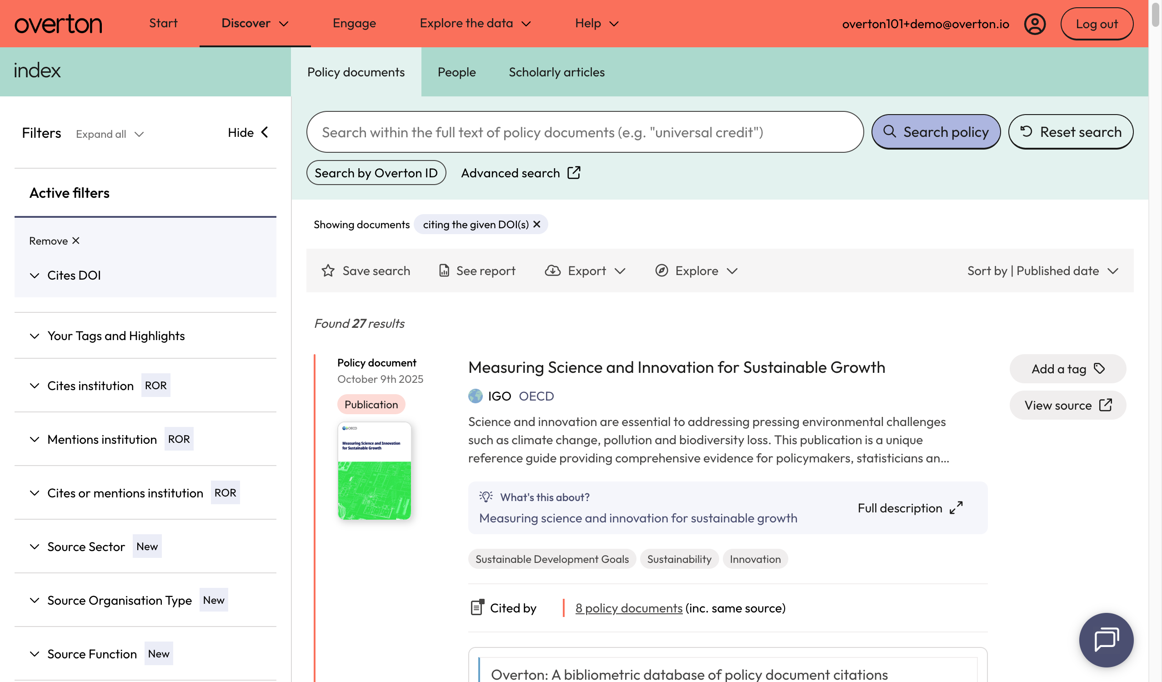Screen dimensions: 1162x682
Task: Click the star Save search icon
Action: (x=328, y=271)
